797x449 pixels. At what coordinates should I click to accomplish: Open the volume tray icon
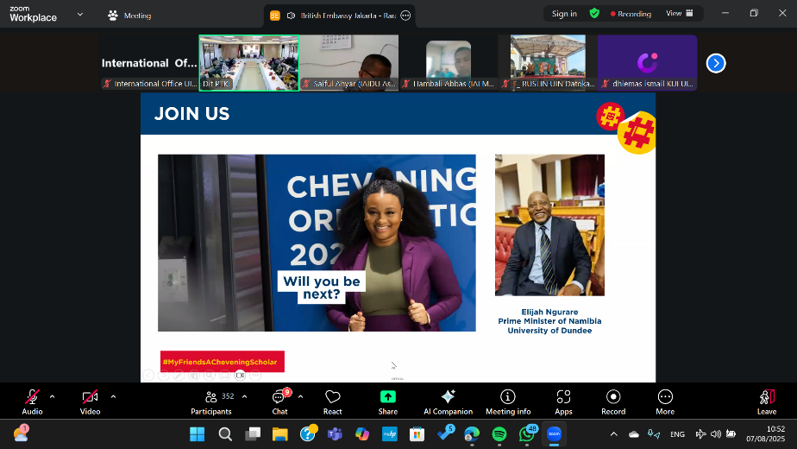716,434
